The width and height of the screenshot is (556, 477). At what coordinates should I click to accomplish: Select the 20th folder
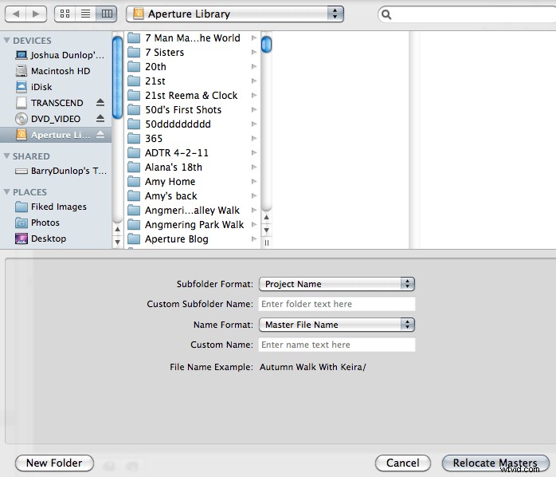[192, 67]
